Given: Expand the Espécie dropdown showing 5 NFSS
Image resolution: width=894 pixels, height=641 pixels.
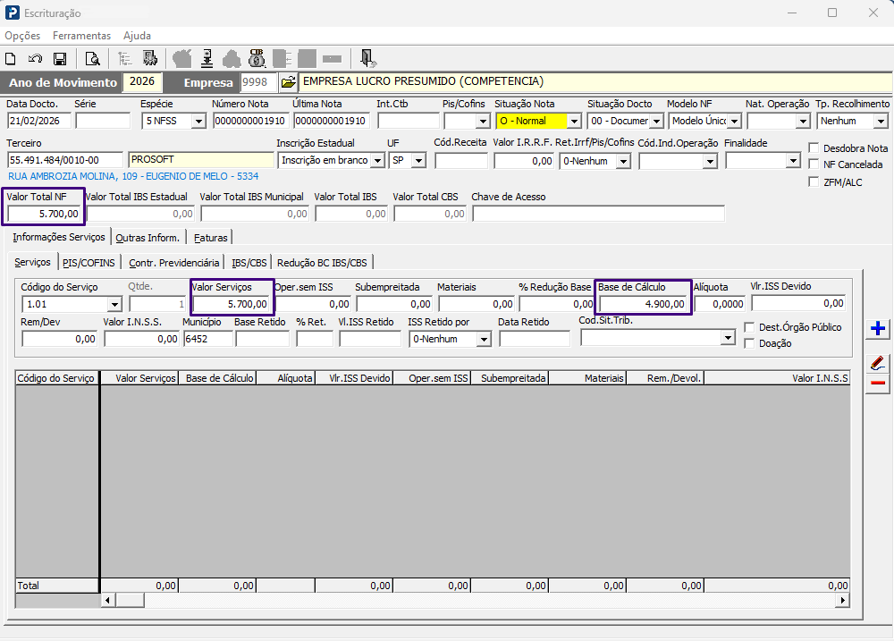Looking at the screenshot, I should click(x=198, y=121).
